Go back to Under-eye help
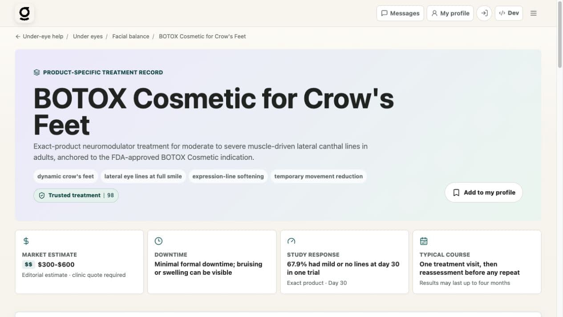Image resolution: width=563 pixels, height=317 pixels. click(x=39, y=37)
